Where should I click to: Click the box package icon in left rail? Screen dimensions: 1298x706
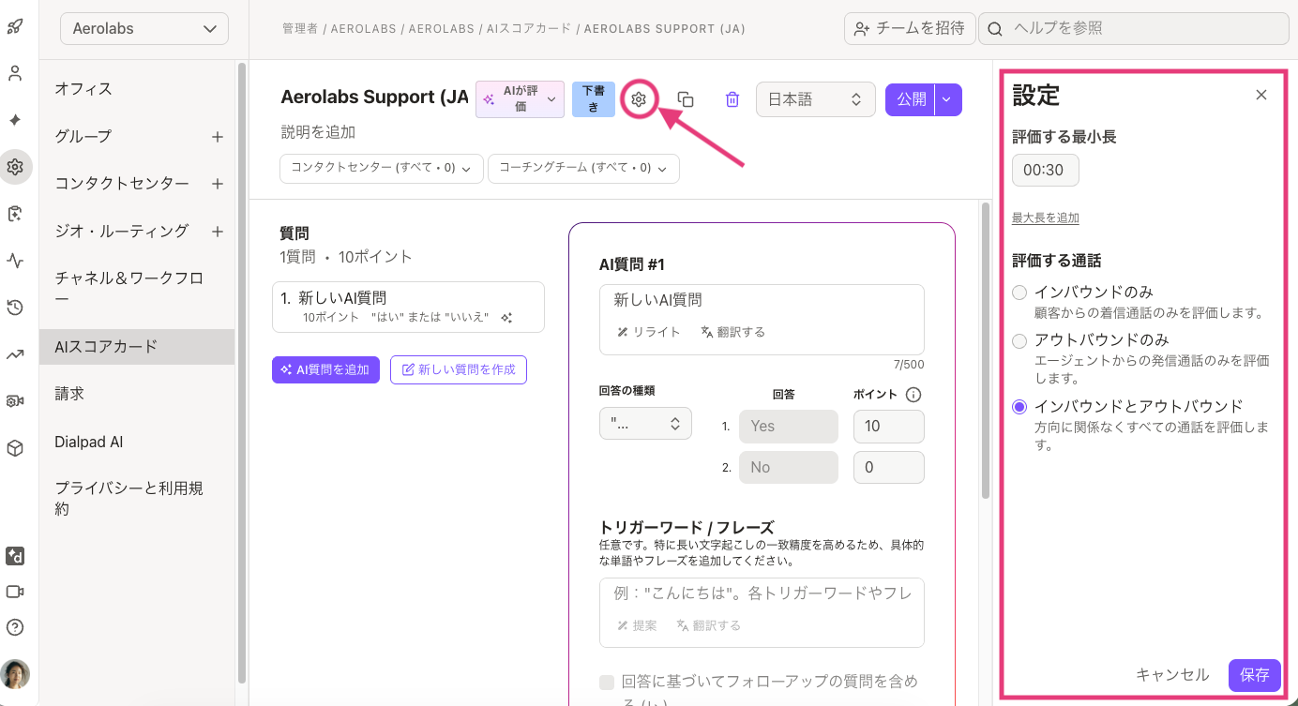point(14,448)
